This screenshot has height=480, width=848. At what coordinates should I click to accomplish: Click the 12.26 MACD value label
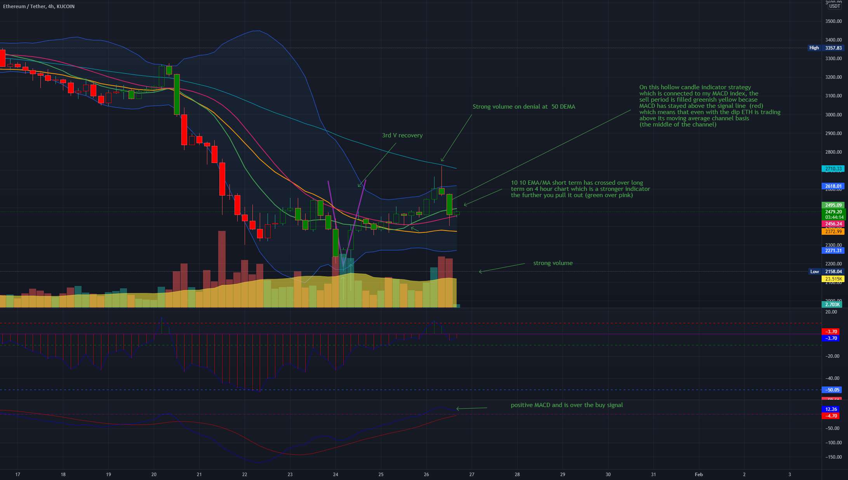click(831, 409)
